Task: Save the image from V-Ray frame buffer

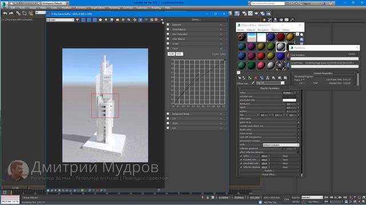Action: 112,20
